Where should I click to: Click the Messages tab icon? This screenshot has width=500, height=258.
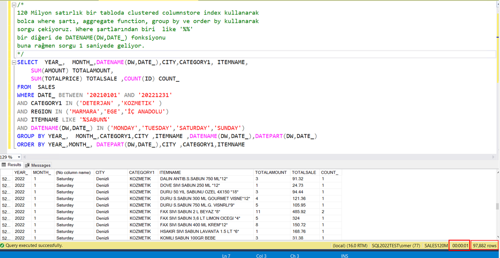click(x=27, y=165)
